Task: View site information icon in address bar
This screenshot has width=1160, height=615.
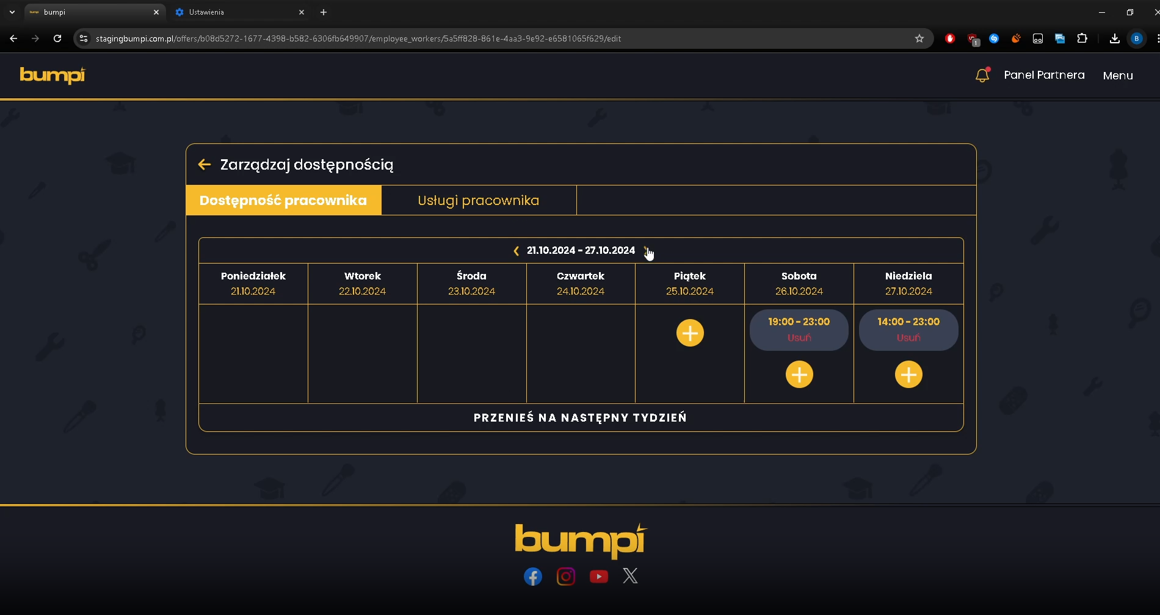Action: coord(84,38)
